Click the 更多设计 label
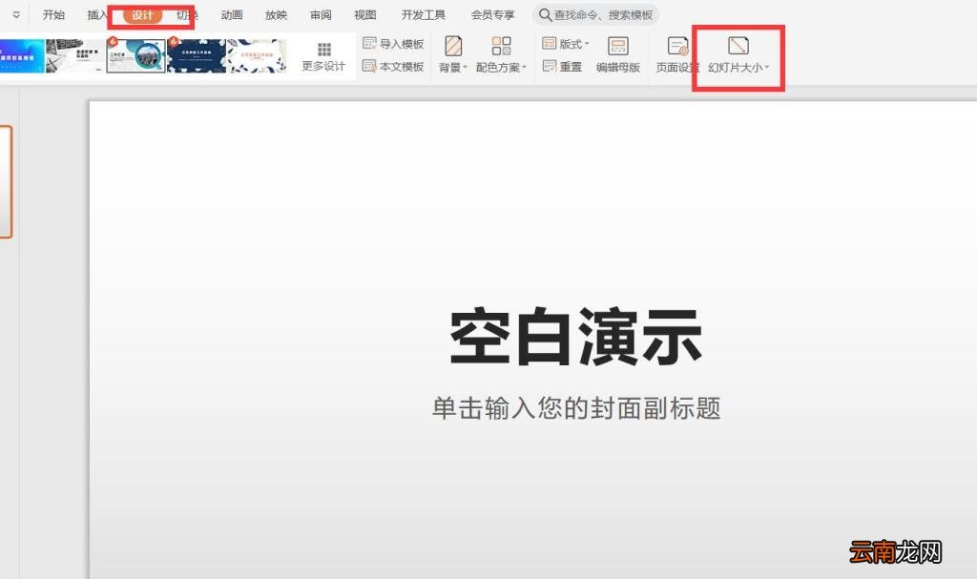Image resolution: width=977 pixels, height=579 pixels. tap(323, 66)
